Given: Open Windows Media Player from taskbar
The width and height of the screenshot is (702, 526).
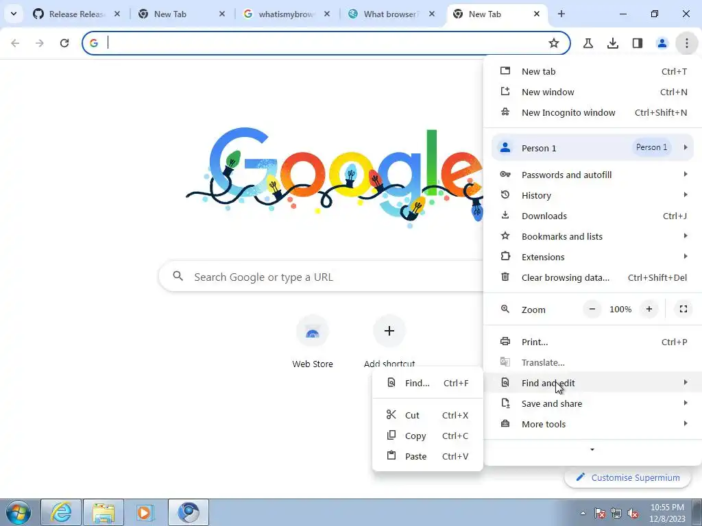Looking at the screenshot, I should point(145,512).
